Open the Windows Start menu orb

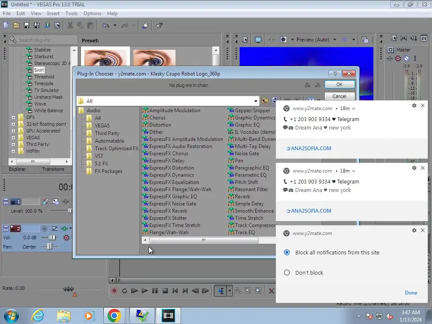(11, 316)
